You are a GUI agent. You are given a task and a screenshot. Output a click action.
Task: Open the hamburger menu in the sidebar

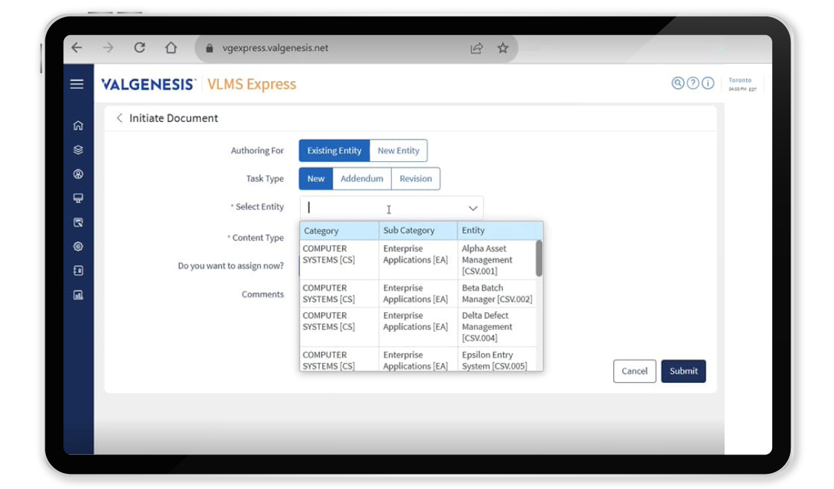tap(78, 84)
